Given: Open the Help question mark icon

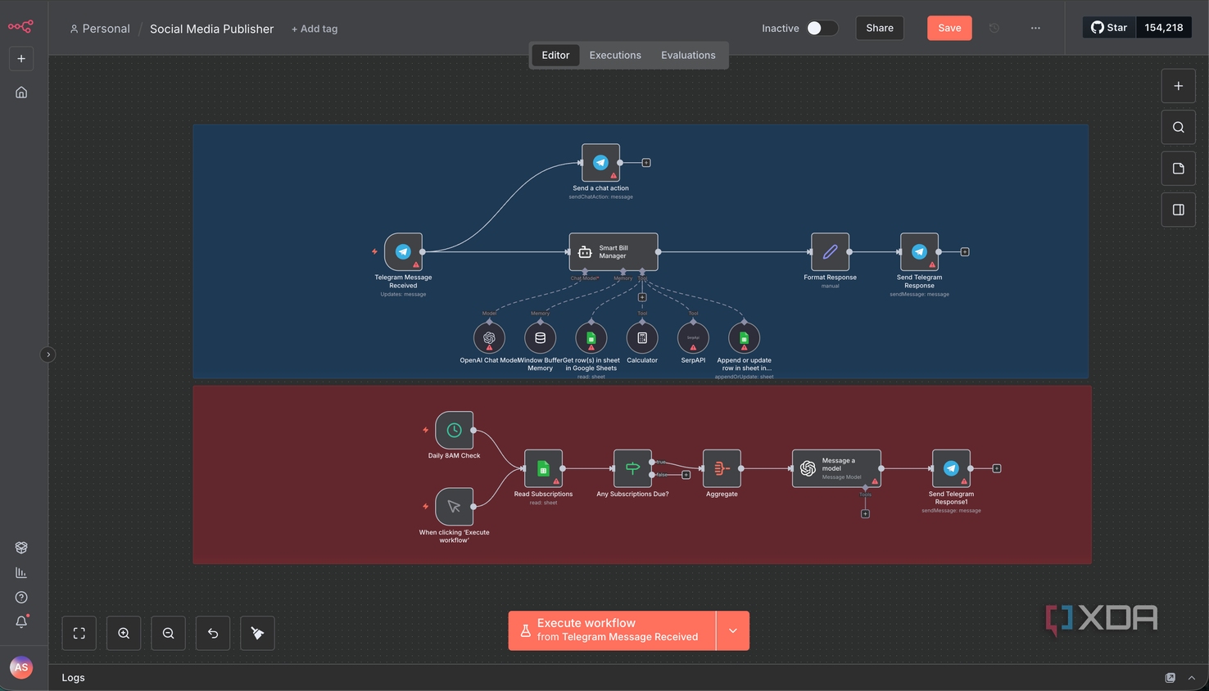Looking at the screenshot, I should click(x=21, y=598).
